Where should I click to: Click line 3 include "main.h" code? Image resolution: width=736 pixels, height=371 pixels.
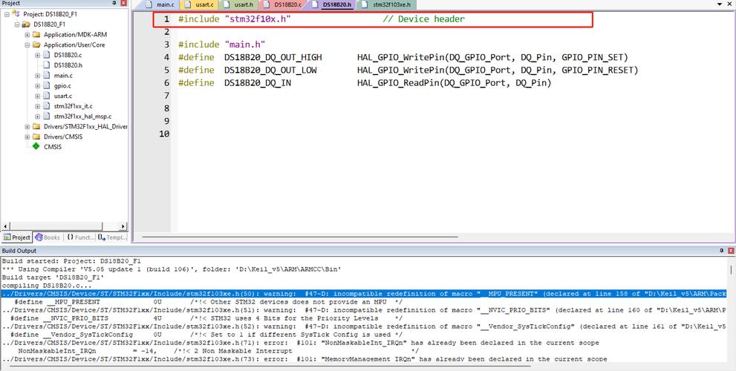[221, 45]
